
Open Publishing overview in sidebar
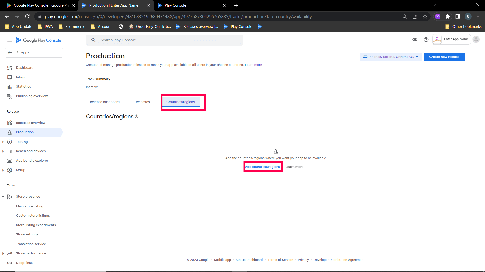pos(32,96)
